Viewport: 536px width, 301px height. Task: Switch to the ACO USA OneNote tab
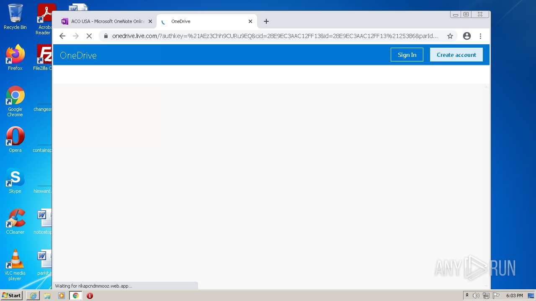[107, 21]
